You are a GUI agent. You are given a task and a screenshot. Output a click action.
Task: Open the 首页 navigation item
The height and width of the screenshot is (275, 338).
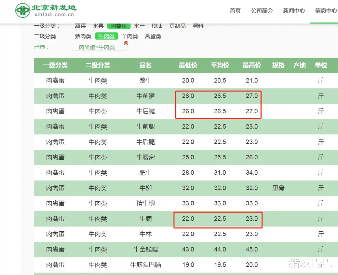pyautogui.click(x=235, y=11)
